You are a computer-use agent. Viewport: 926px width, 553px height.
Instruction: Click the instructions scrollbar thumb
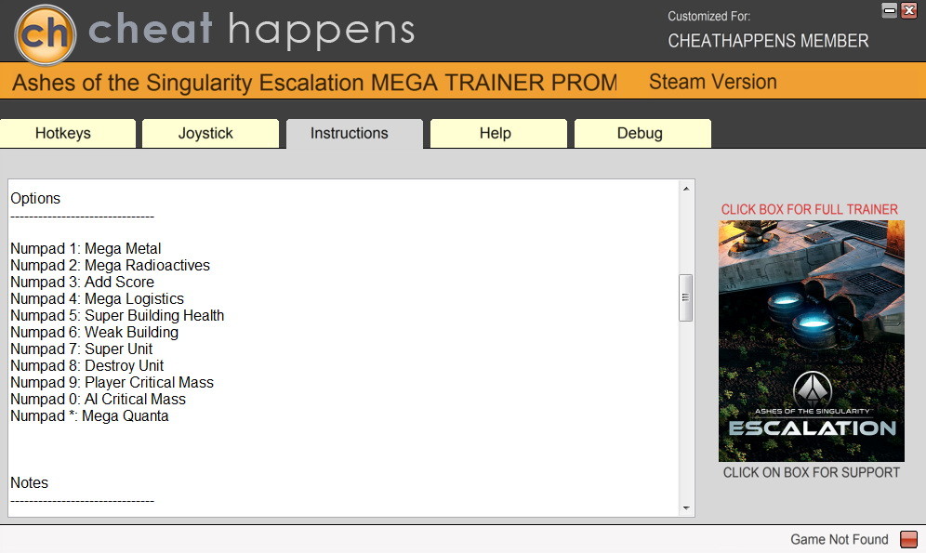pos(685,297)
